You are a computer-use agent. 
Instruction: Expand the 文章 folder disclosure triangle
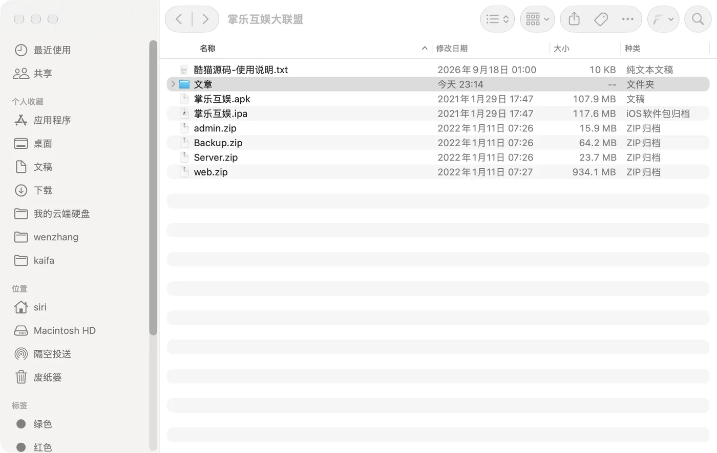[x=173, y=84]
